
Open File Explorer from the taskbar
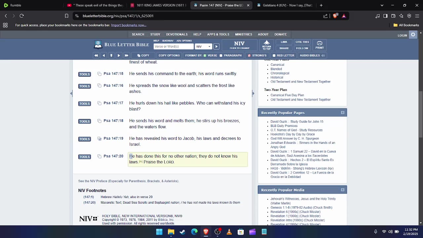[171, 232]
